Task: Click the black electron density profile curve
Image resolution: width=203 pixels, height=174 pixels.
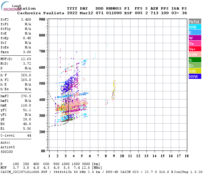Action: point(69,104)
